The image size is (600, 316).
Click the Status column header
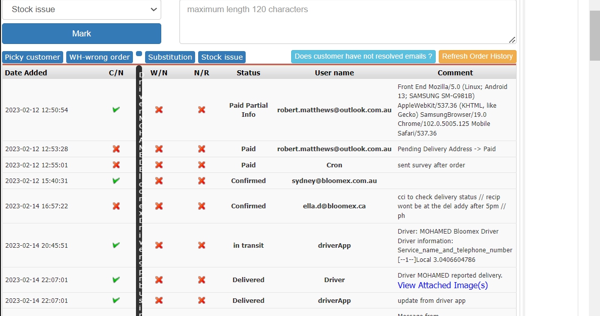coord(248,73)
